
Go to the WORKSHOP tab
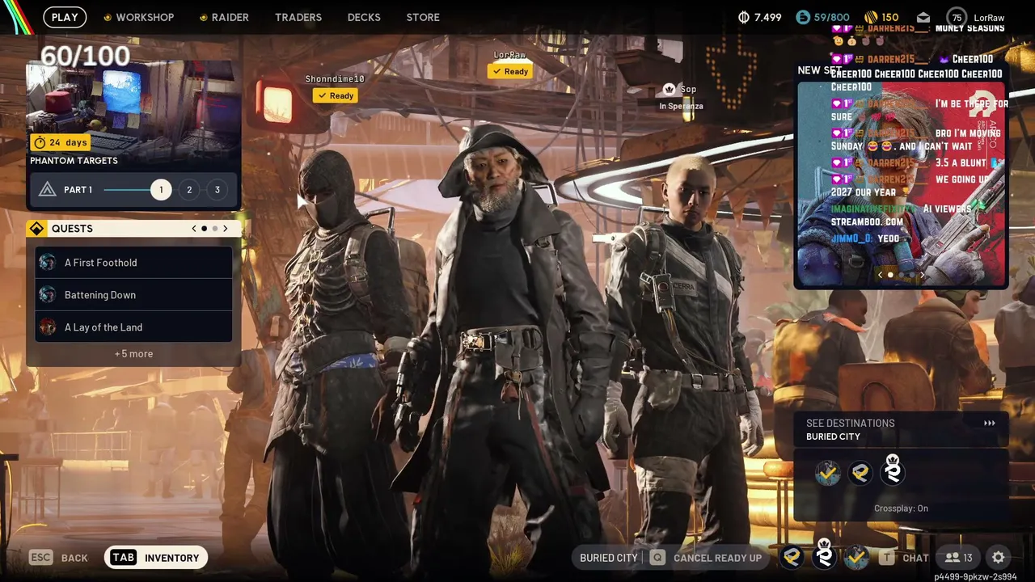[139, 17]
